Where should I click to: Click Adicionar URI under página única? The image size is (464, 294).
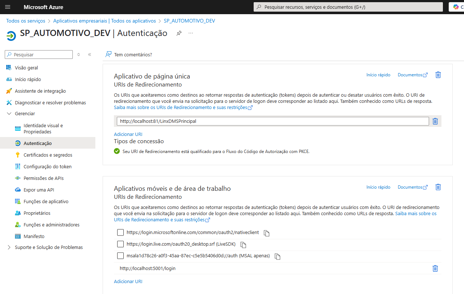(x=128, y=134)
